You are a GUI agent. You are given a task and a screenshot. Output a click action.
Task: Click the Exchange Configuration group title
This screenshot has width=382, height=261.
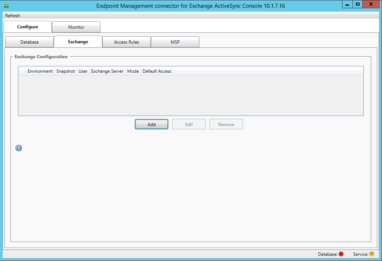41,56
